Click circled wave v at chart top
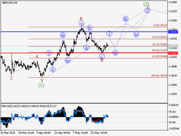Viewport: 181px width, 136px height. pyautogui.click(x=147, y=11)
